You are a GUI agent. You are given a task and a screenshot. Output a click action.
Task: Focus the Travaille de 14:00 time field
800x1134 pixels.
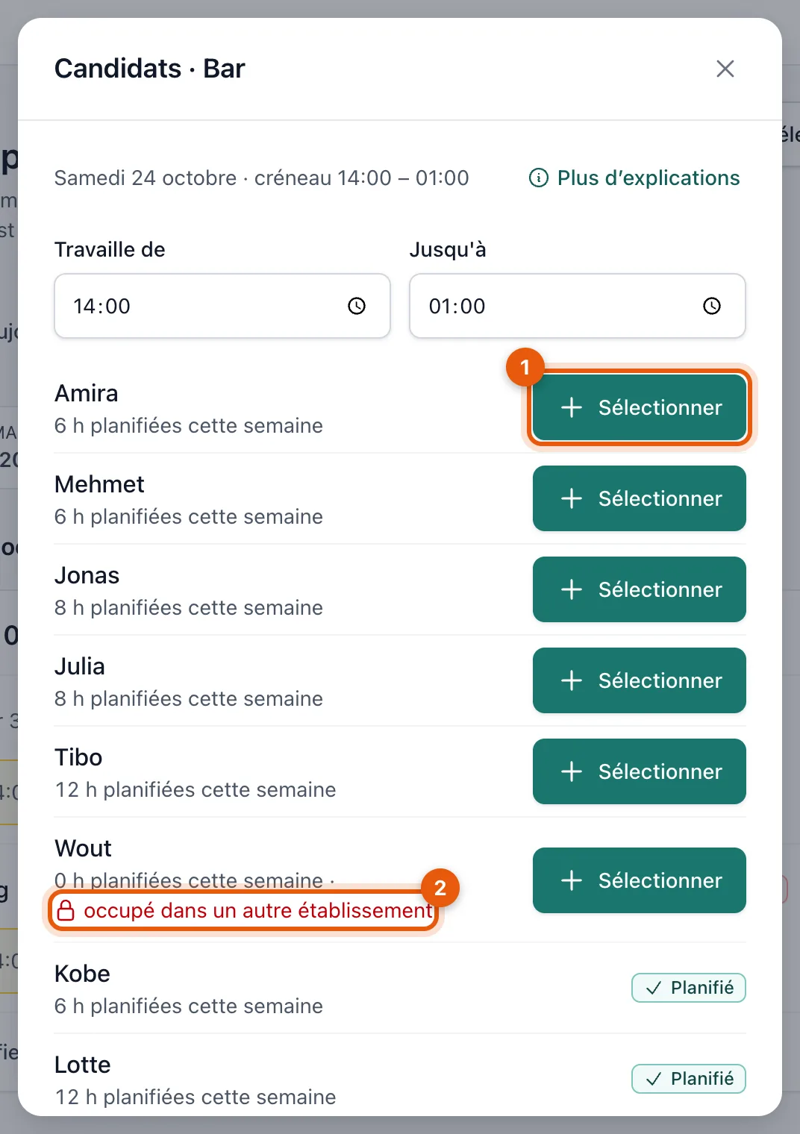[222, 306]
